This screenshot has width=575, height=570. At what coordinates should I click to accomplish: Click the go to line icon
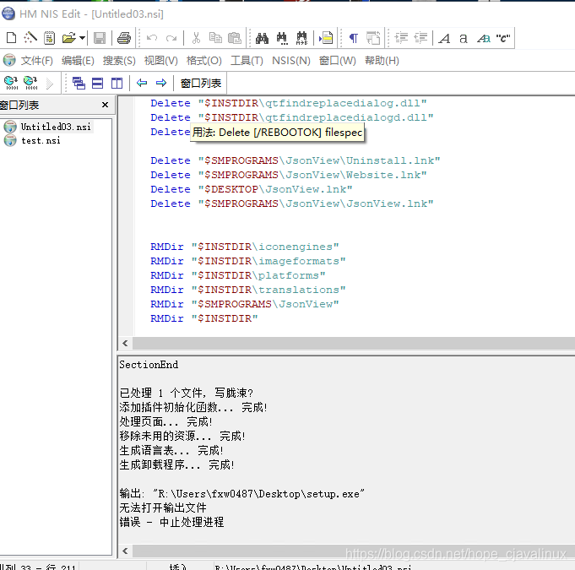tap(326, 38)
